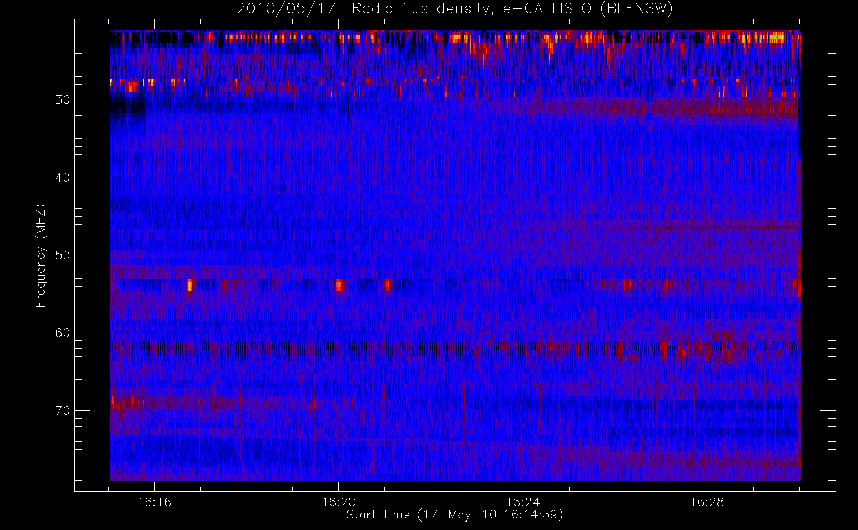The image size is (858, 530).
Task: Click the 16:16 time tick label
Action: pyautogui.click(x=154, y=502)
